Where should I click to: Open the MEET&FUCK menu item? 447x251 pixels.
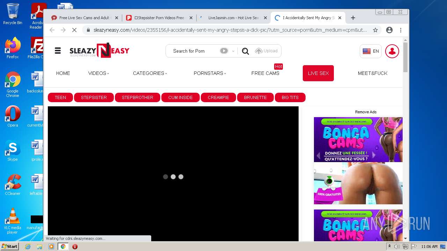[373, 73]
